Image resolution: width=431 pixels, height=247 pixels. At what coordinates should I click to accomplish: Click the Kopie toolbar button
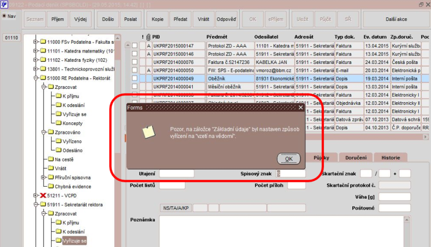tap(157, 19)
